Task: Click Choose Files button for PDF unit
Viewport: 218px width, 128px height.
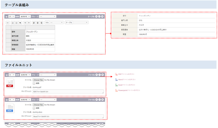Action: tap(38, 80)
